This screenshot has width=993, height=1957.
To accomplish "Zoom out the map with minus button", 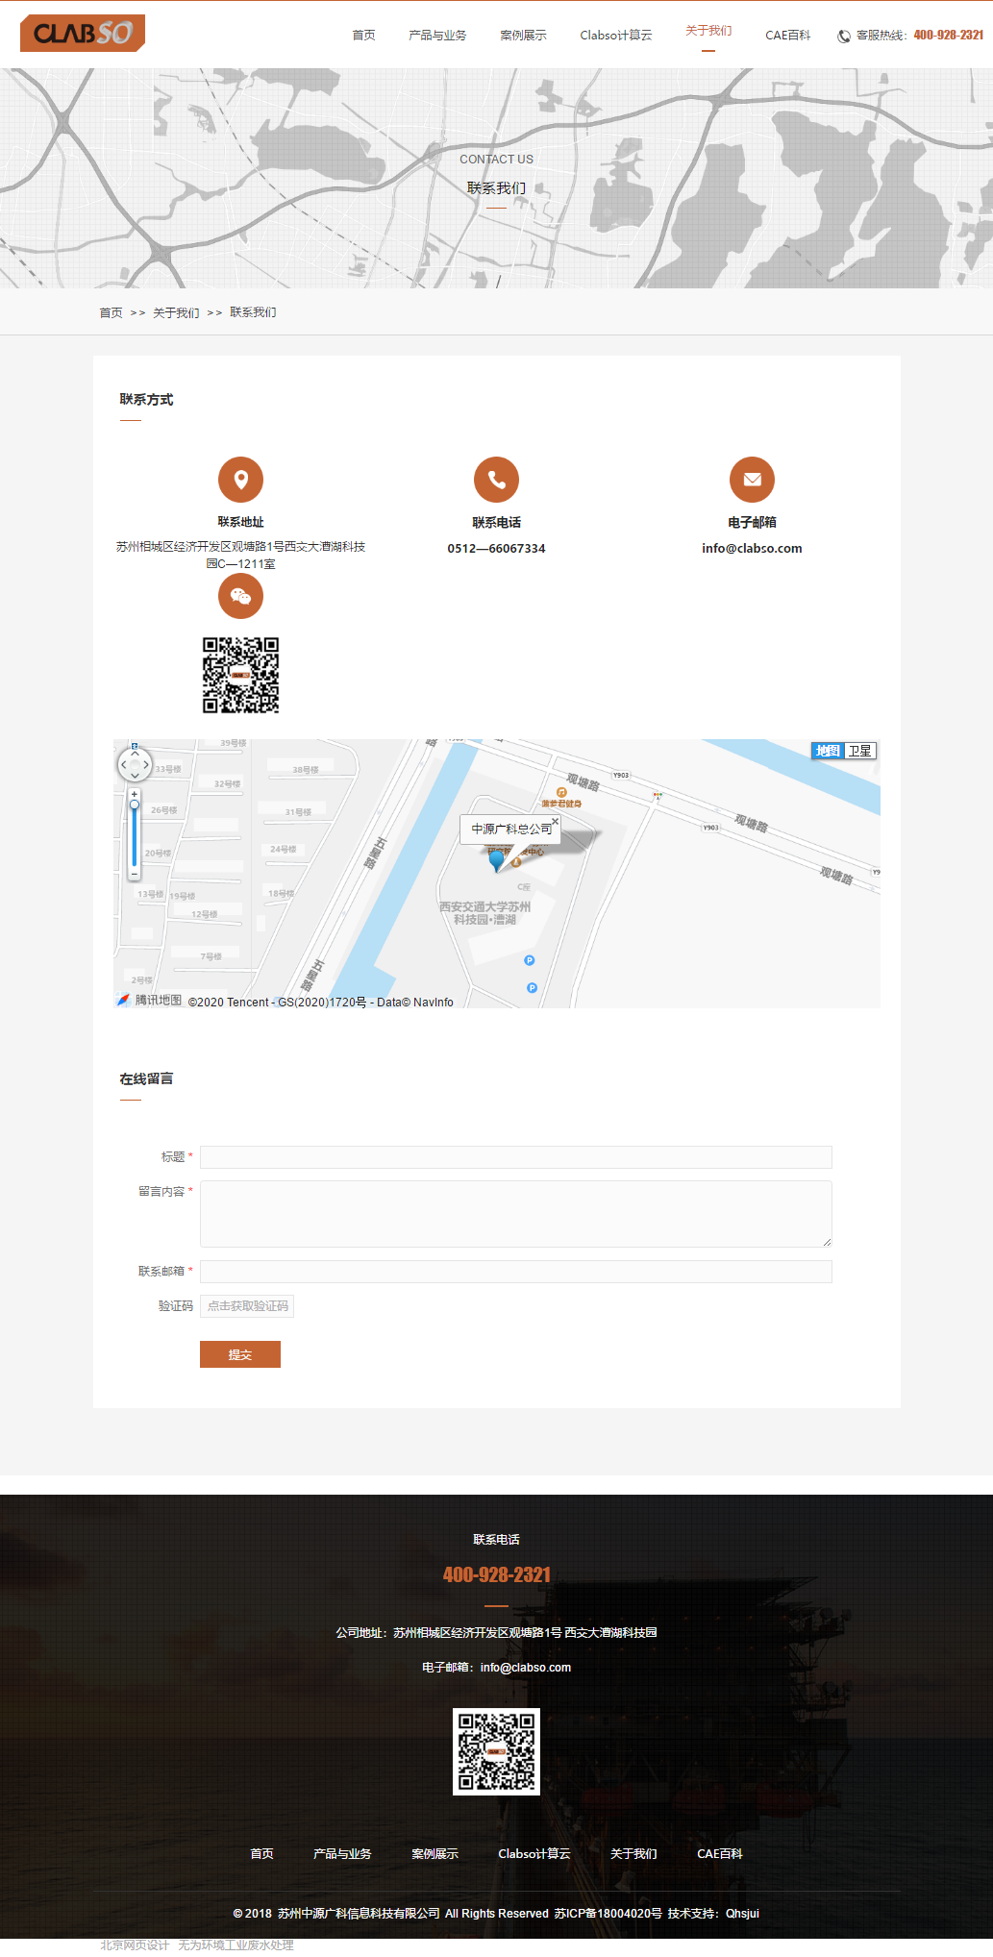I will (x=135, y=875).
